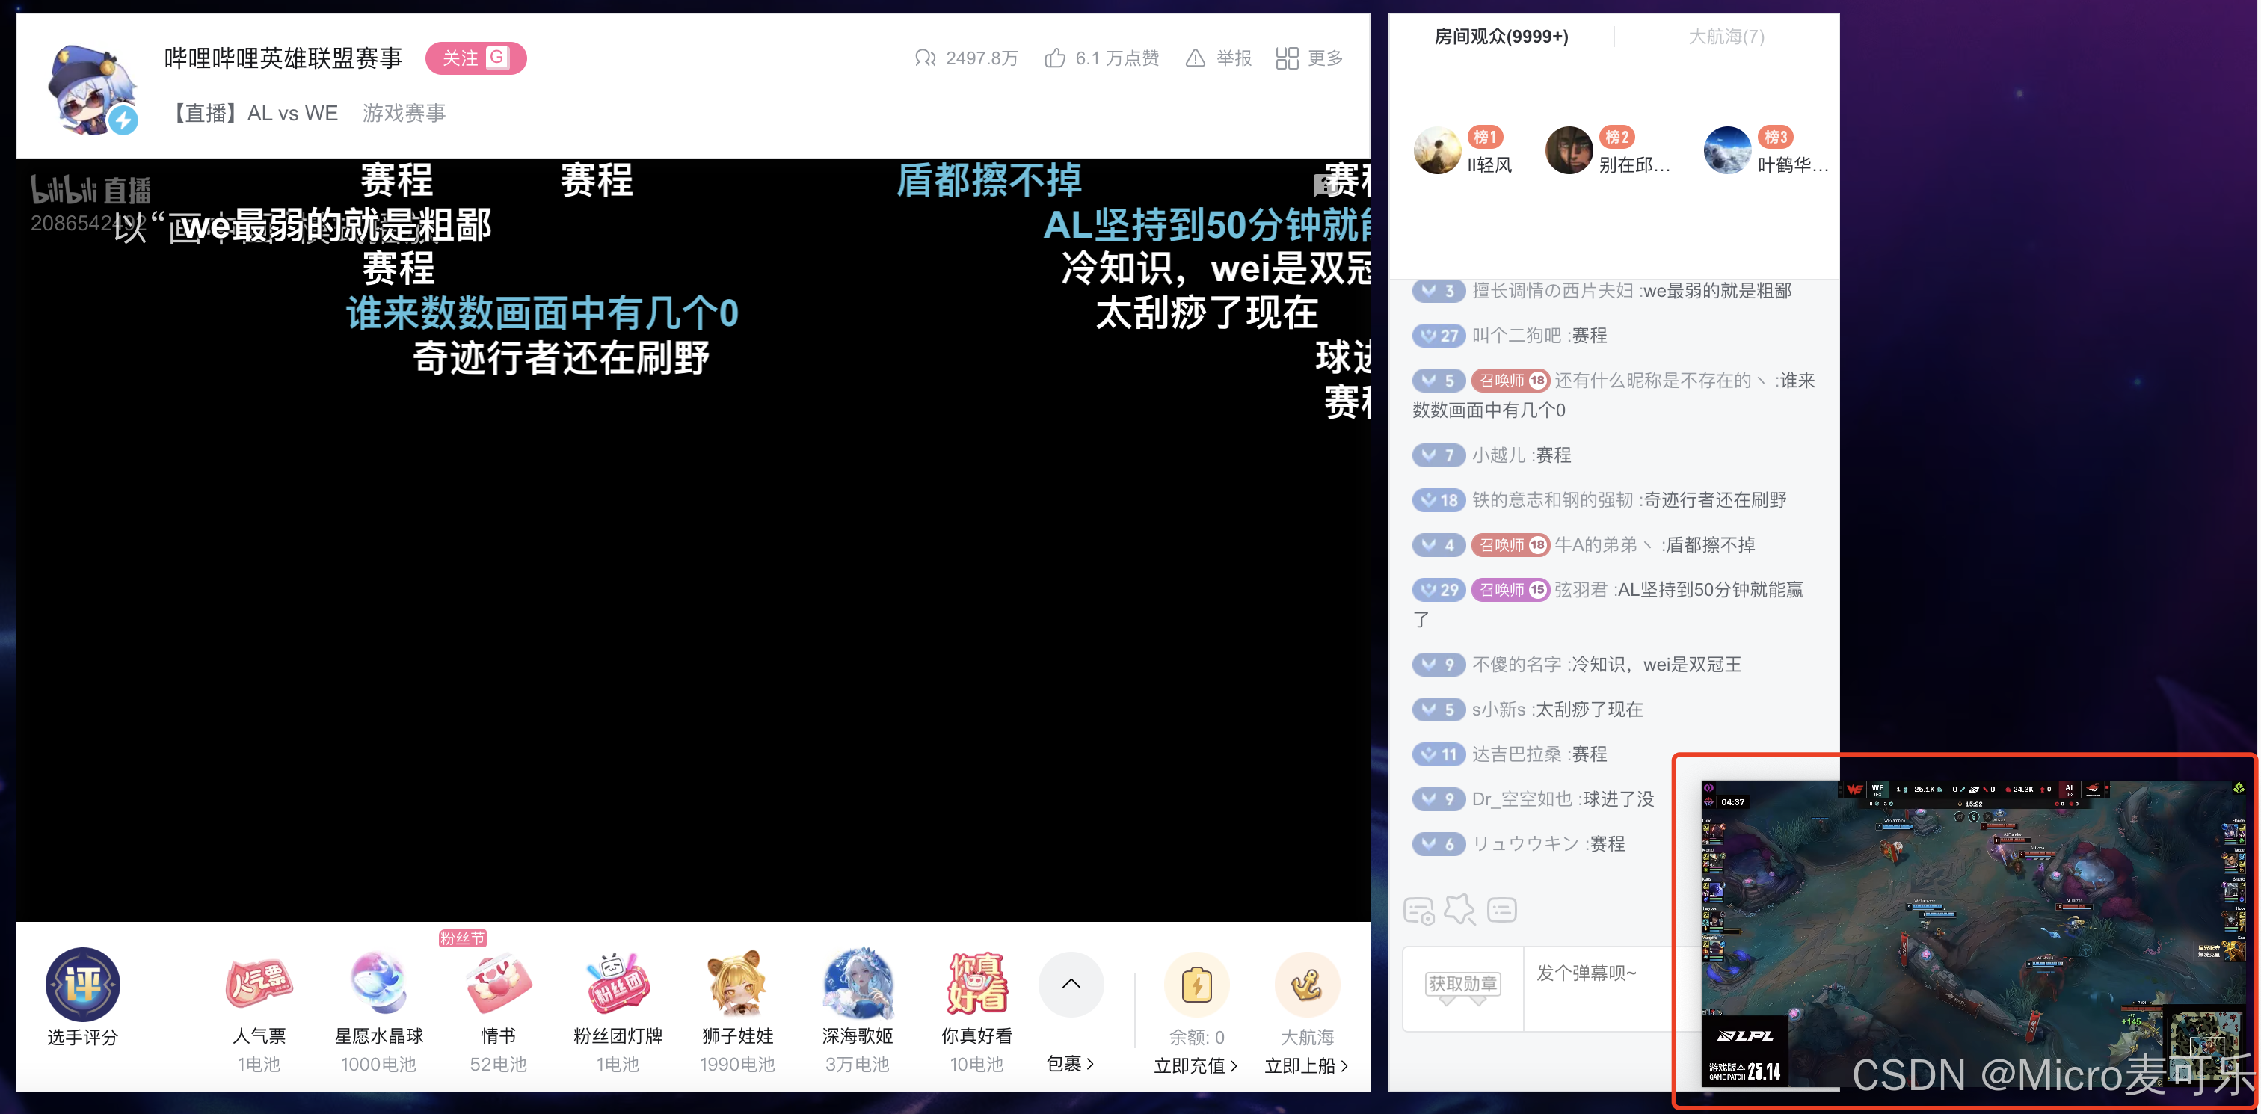Expand gift list with up chevron

(1071, 984)
